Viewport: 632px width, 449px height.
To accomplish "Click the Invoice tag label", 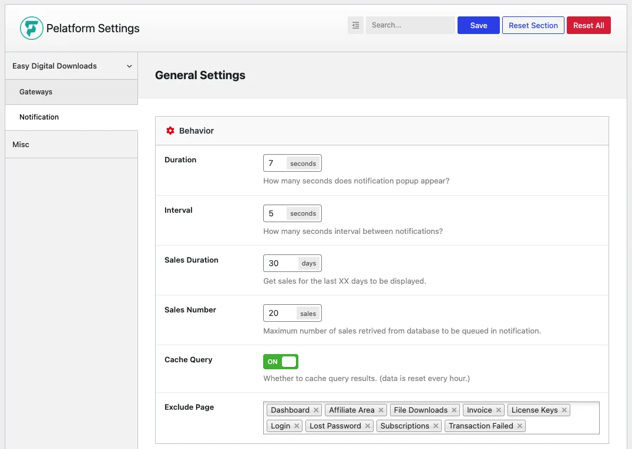I will point(479,410).
